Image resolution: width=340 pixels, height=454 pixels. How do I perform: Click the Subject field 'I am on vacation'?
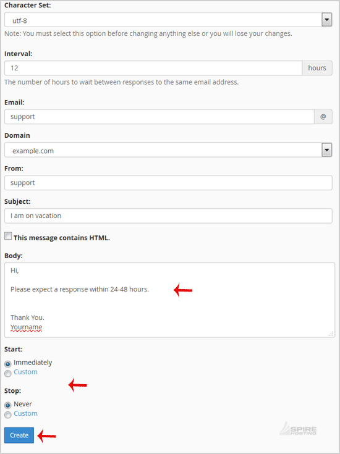click(x=168, y=216)
